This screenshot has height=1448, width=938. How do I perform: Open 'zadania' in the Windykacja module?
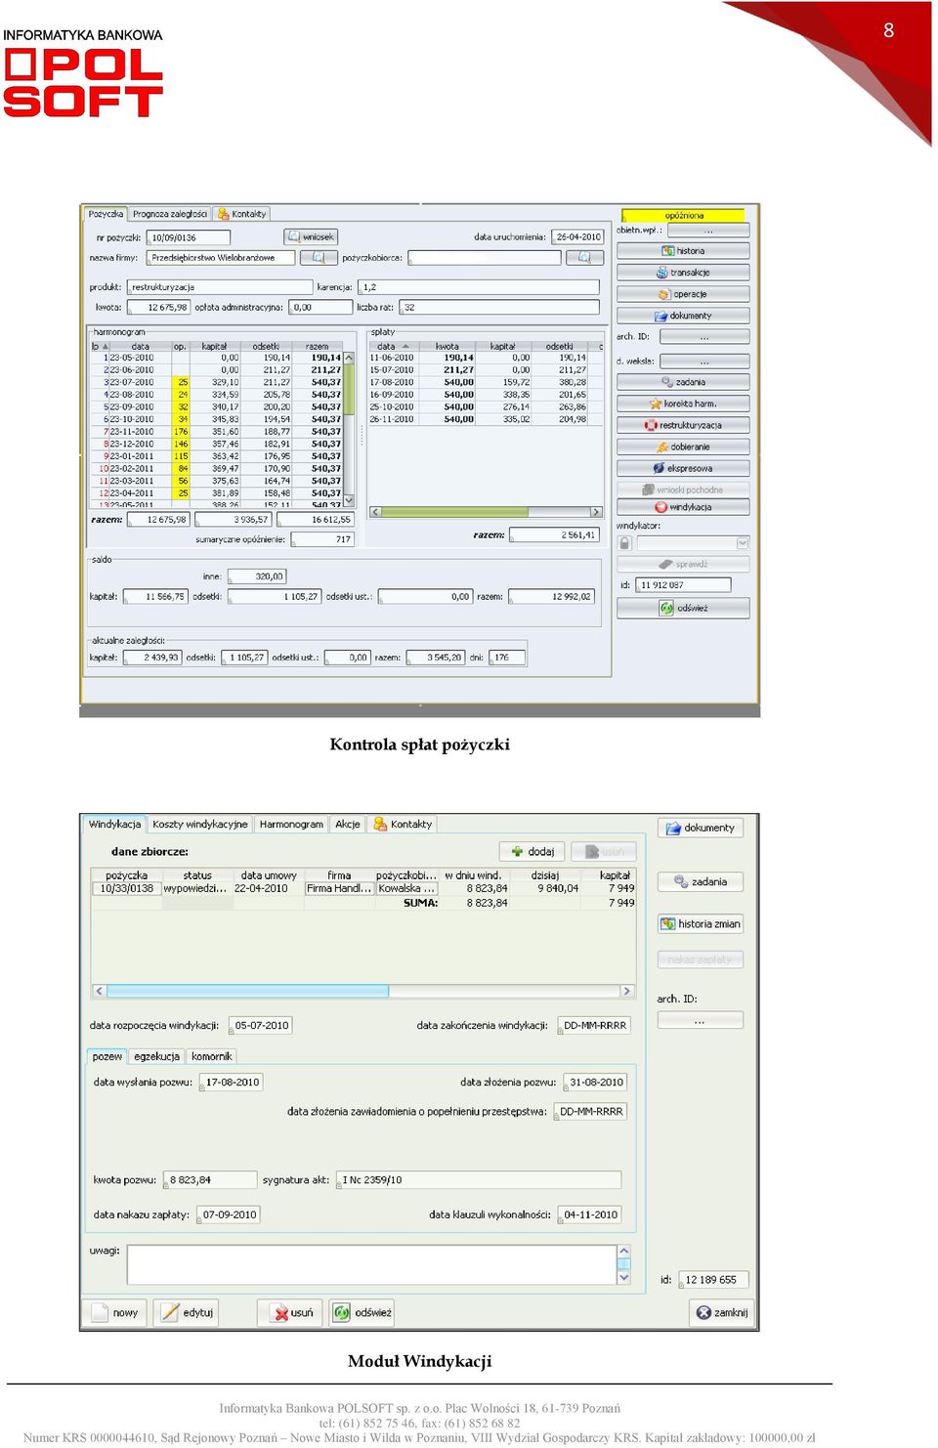coord(701,881)
